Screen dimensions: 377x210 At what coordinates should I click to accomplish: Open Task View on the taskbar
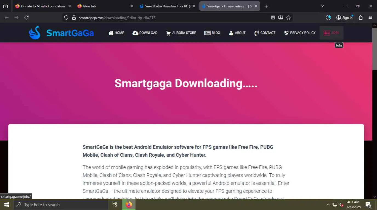coord(115,205)
